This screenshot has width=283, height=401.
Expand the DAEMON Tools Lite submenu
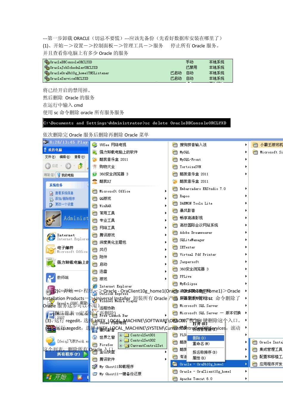click(246, 203)
